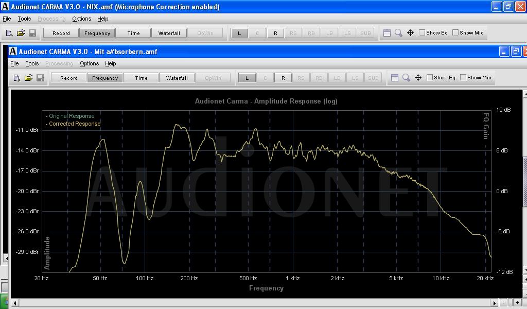Select zoom magnifier in Mit a#bsorbern toolbar
Image resolution: width=527 pixels, height=309 pixels.
click(407, 78)
